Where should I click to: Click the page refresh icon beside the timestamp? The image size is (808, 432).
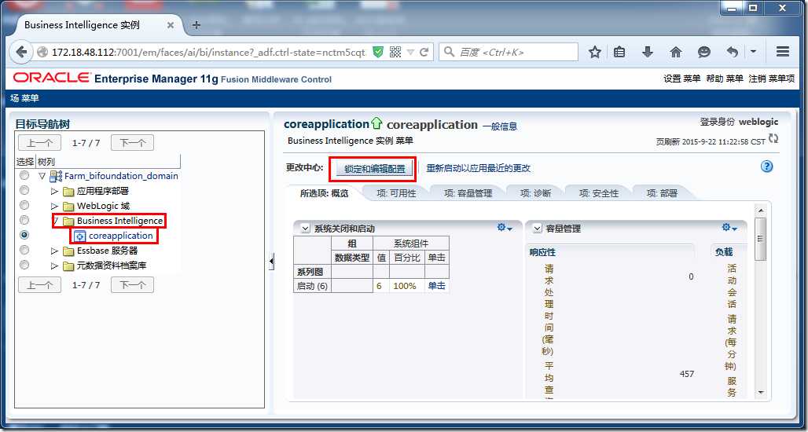pos(773,138)
